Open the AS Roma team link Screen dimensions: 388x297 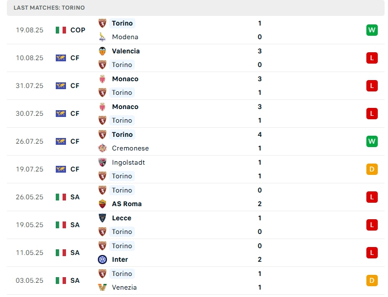127,204
